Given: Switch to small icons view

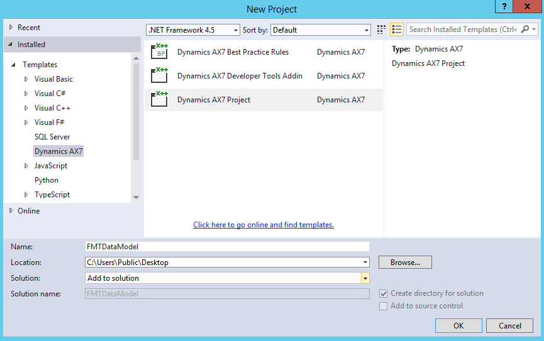Looking at the screenshot, I should coord(381,30).
